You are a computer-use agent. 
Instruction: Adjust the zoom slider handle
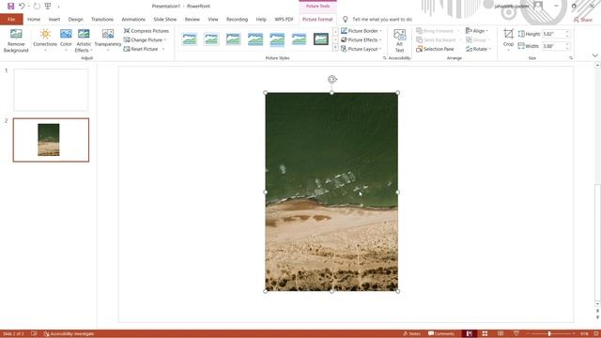[549, 334]
